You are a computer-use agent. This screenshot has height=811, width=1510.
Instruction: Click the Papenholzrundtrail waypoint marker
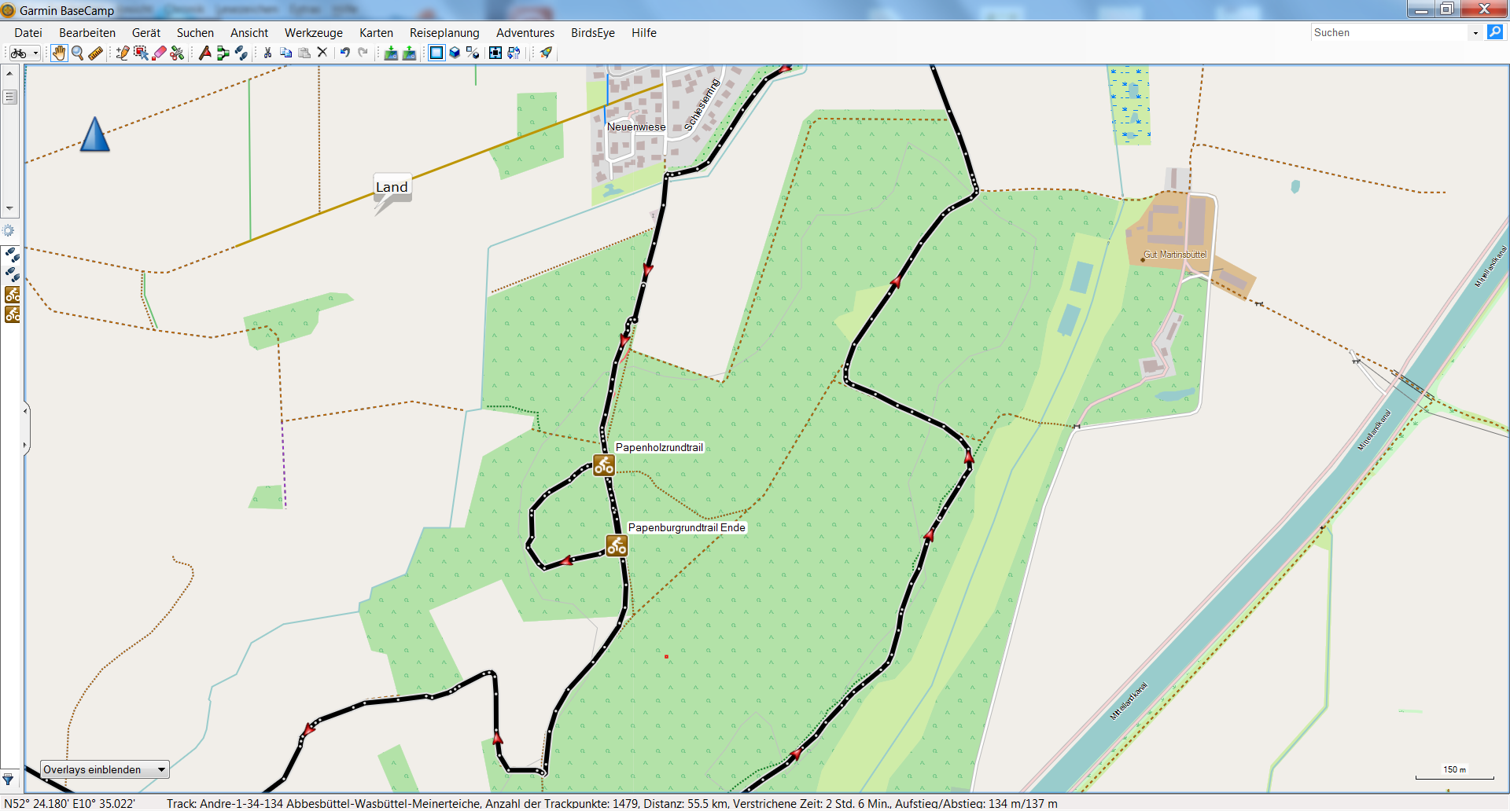coord(604,465)
